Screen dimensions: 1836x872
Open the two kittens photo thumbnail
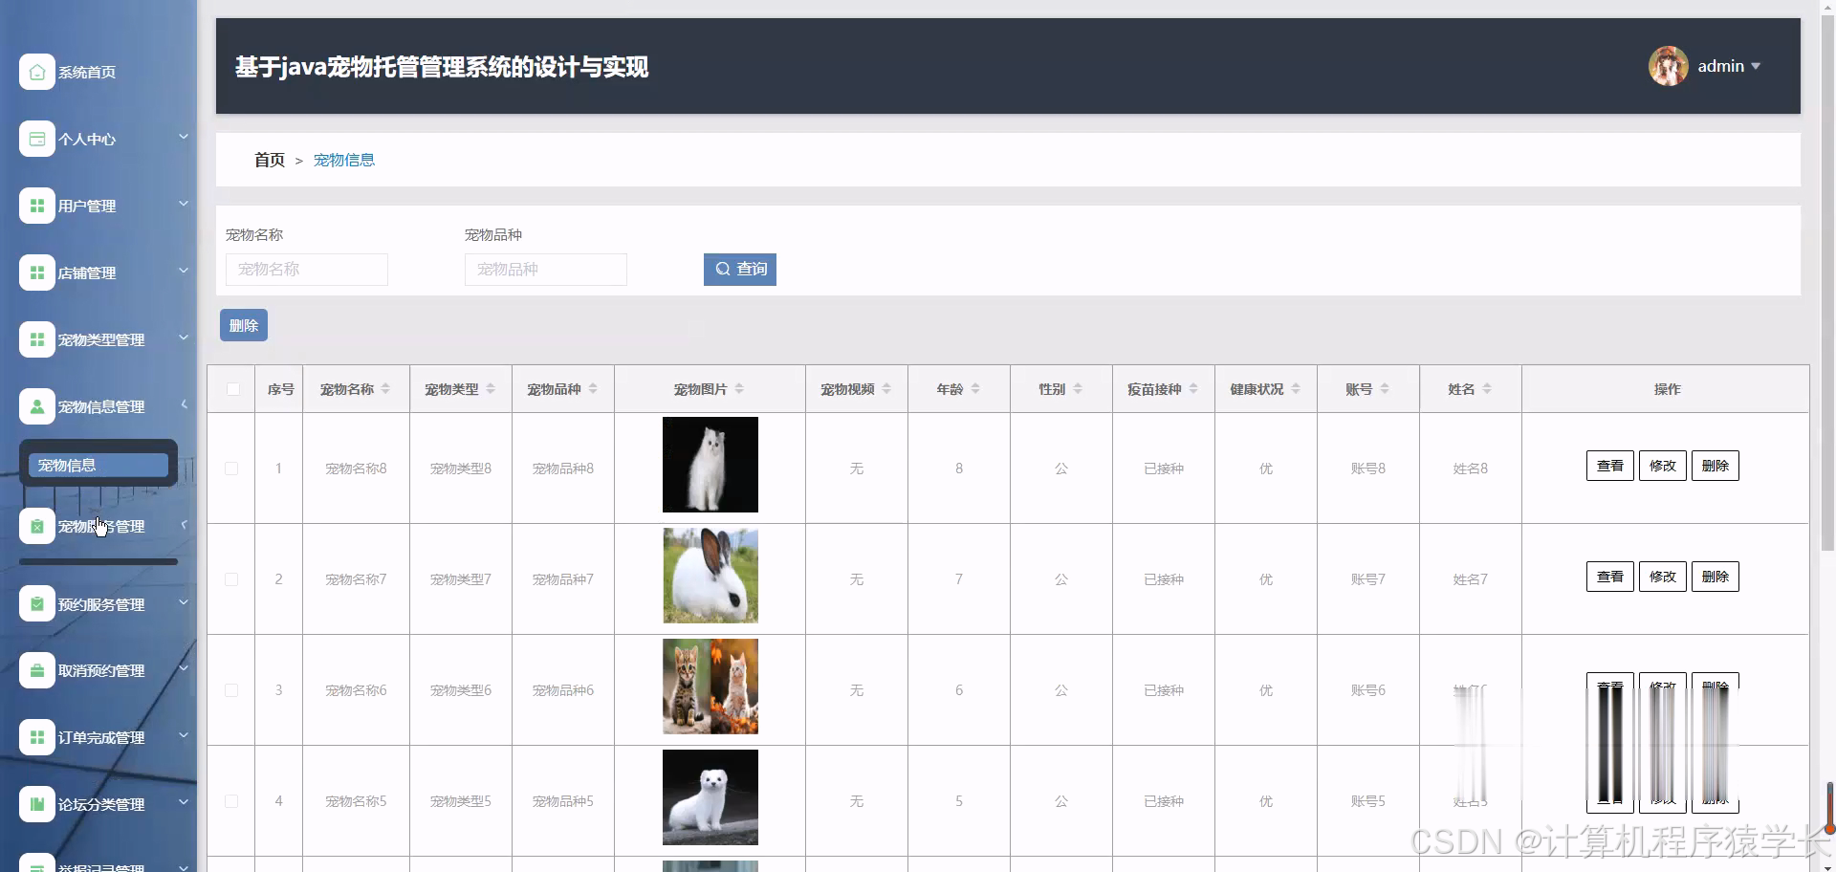point(710,687)
